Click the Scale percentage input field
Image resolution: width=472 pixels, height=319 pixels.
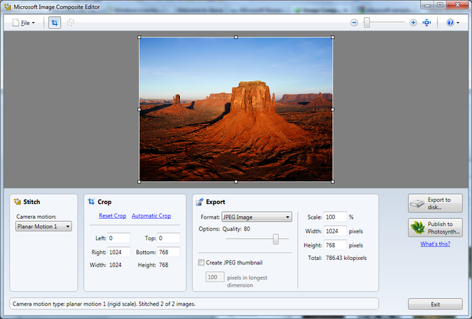(336, 217)
